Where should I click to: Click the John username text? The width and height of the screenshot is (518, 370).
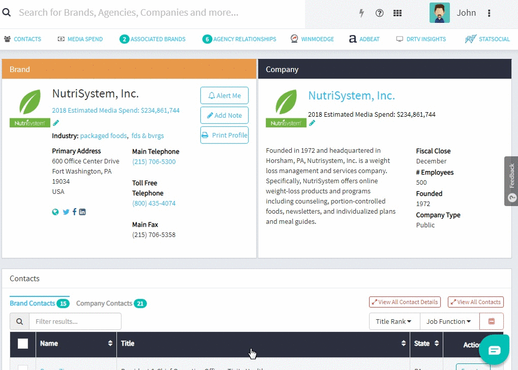point(466,13)
